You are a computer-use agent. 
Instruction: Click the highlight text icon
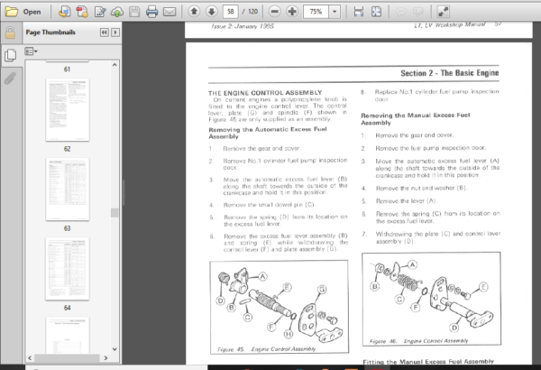(x=418, y=12)
